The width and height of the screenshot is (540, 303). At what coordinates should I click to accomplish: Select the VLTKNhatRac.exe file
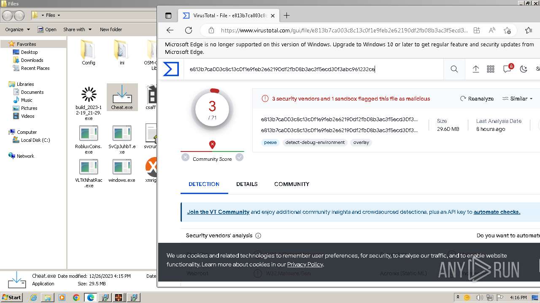point(89,173)
